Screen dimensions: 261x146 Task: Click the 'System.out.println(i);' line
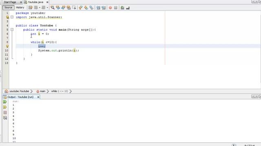[x=59, y=50]
